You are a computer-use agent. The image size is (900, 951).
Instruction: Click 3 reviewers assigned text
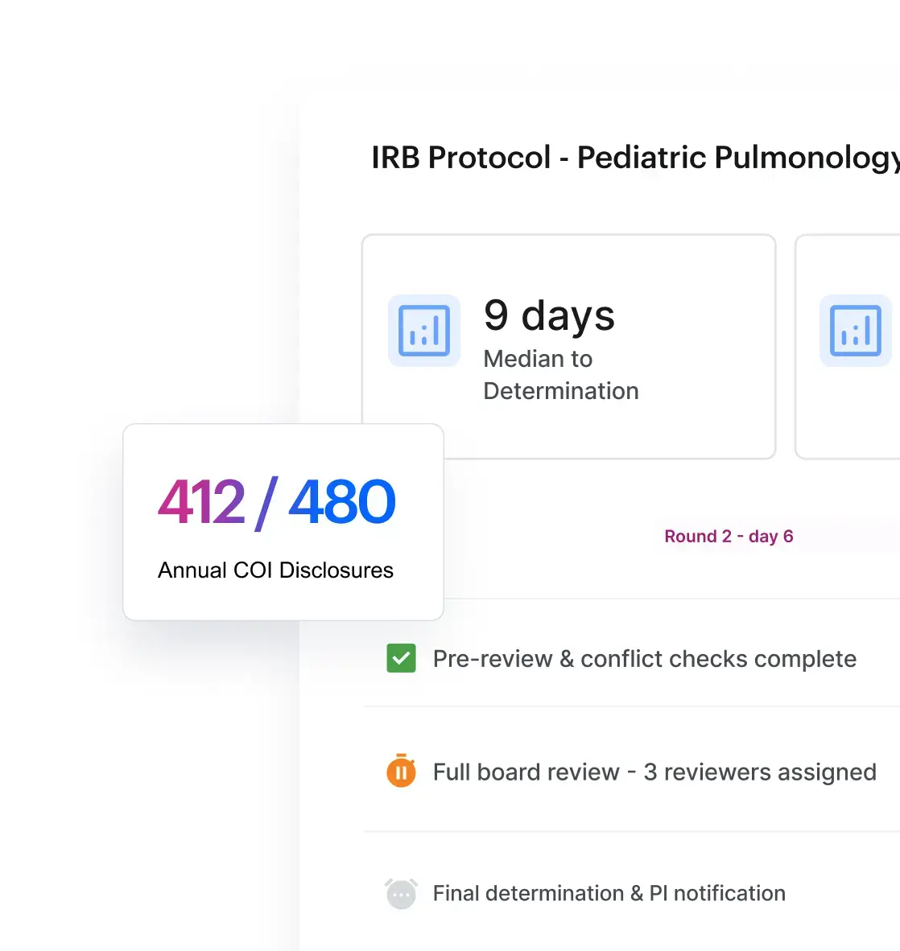761,772
